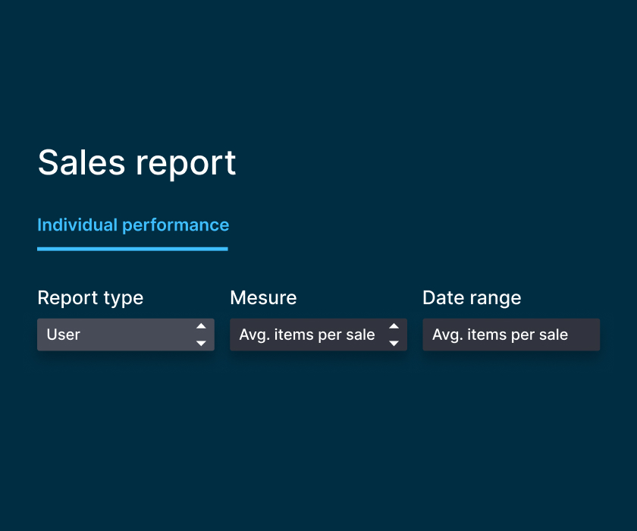Click the Sales report heading
This screenshot has width=637, height=531.
[136, 162]
